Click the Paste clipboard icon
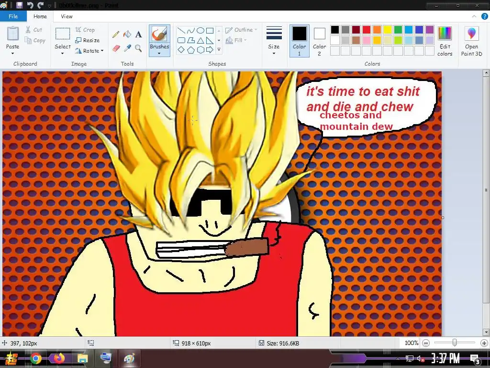 click(x=12, y=34)
